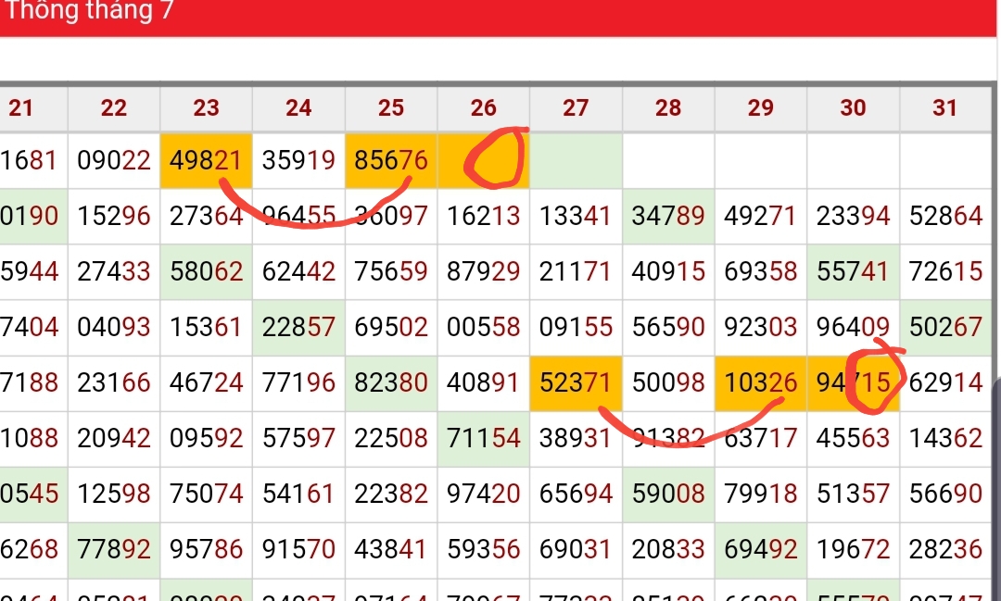This screenshot has width=1001, height=601.
Task: Click the green cell 50267
Action: pyautogui.click(x=945, y=327)
